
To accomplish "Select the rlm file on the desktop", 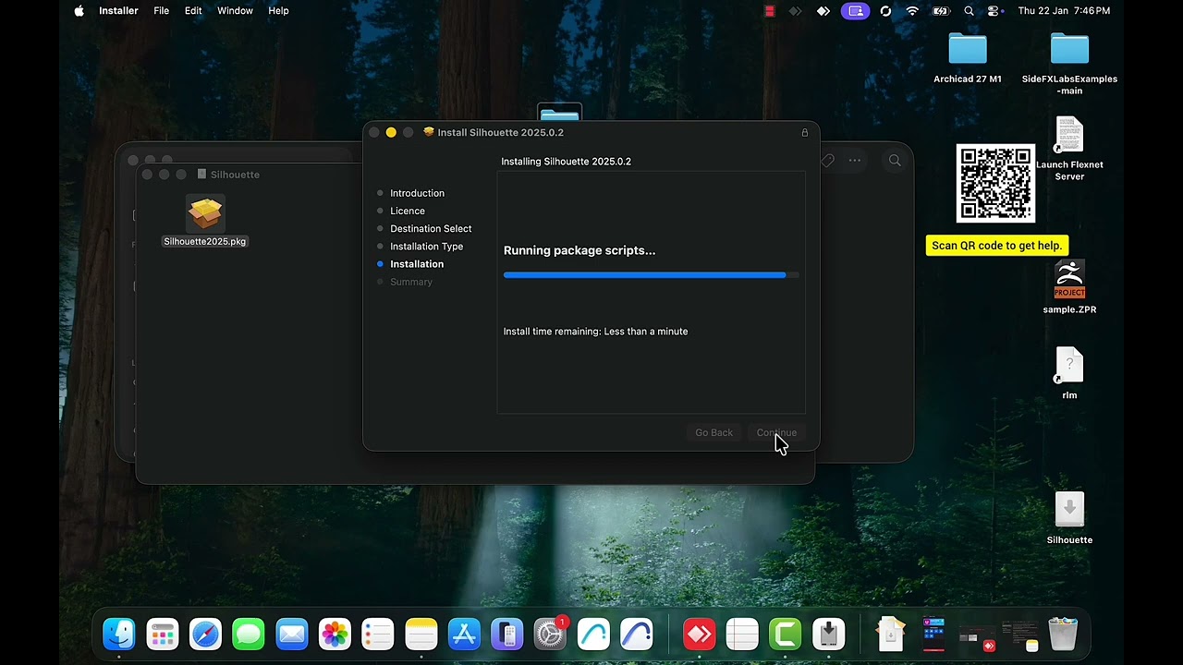I will [1069, 373].
